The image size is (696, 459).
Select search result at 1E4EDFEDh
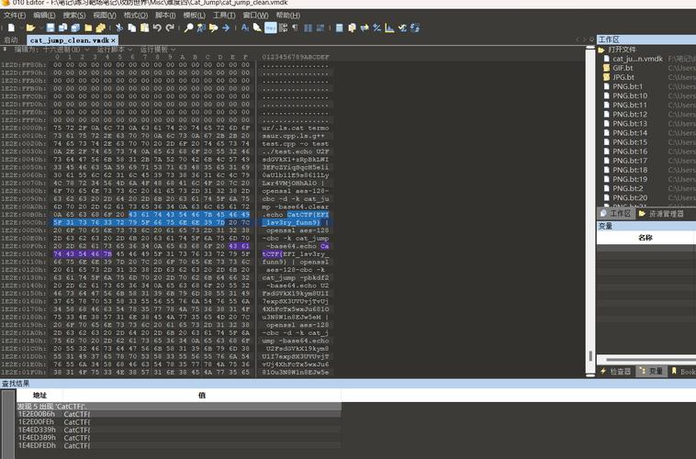[x=179, y=445]
